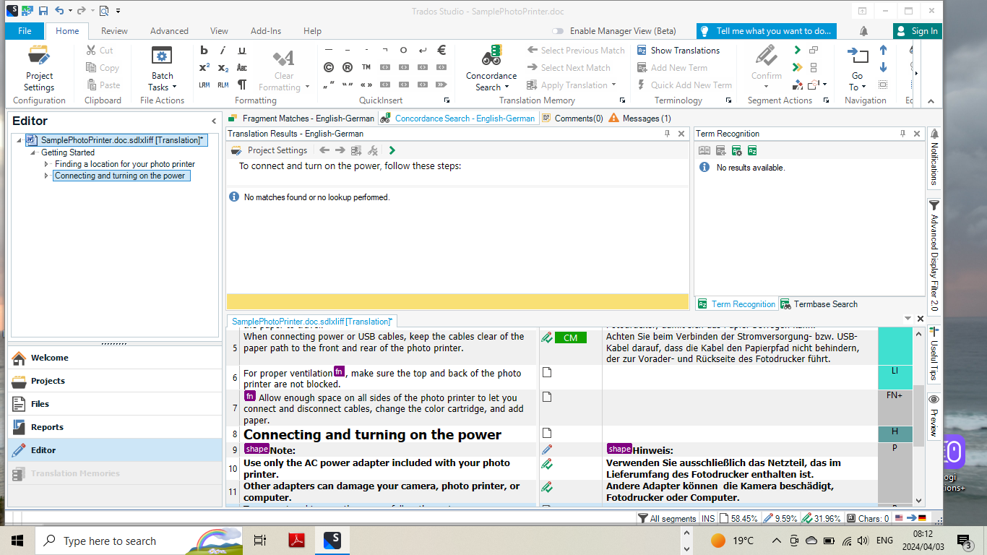Click in Tell me what you want field
Image resolution: width=987 pixels, height=555 pixels.
point(767,31)
